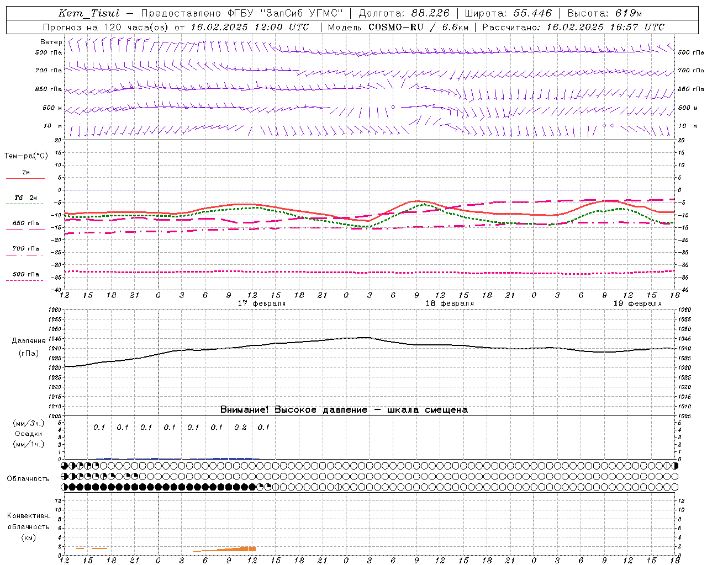Click the (мм/3ч.) precipitation unit label

point(29,423)
